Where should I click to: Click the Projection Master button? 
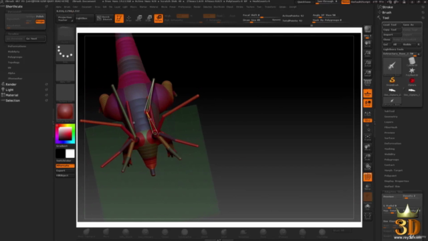(66, 18)
